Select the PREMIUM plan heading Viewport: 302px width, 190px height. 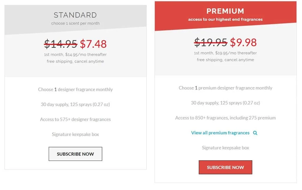click(x=225, y=11)
